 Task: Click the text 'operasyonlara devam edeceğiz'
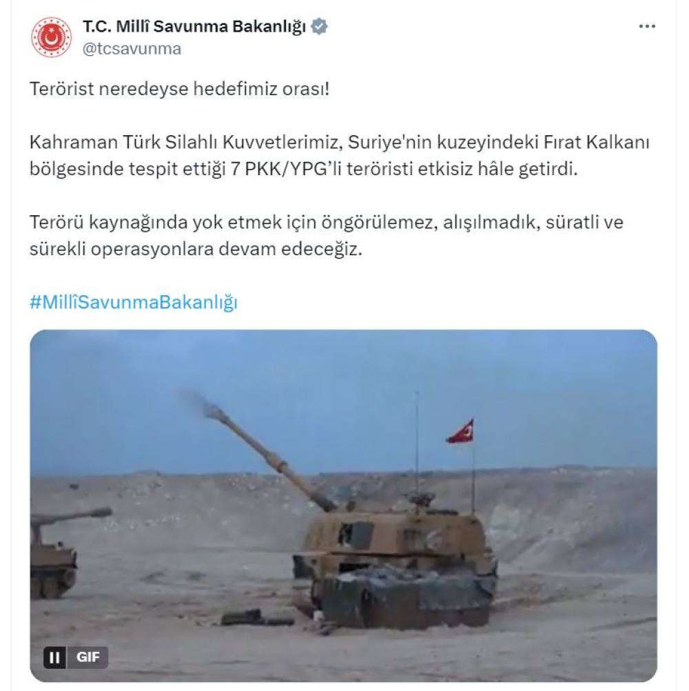(x=226, y=250)
